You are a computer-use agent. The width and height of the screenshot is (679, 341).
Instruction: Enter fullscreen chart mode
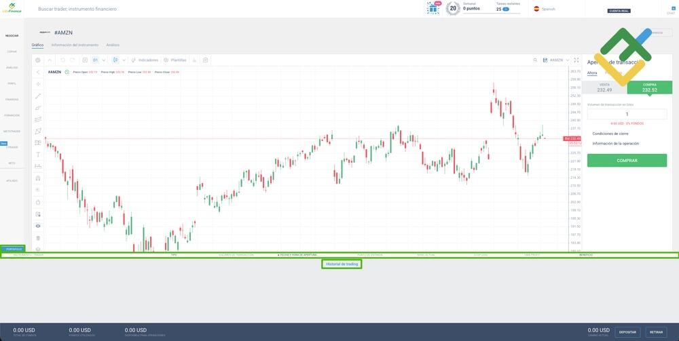point(576,60)
